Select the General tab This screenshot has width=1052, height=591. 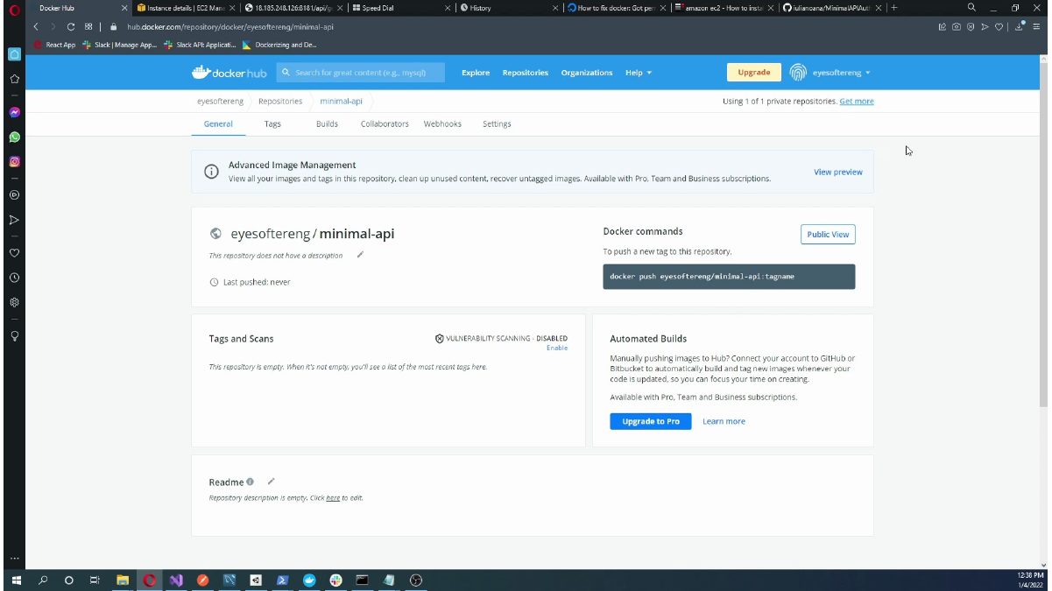click(218, 124)
